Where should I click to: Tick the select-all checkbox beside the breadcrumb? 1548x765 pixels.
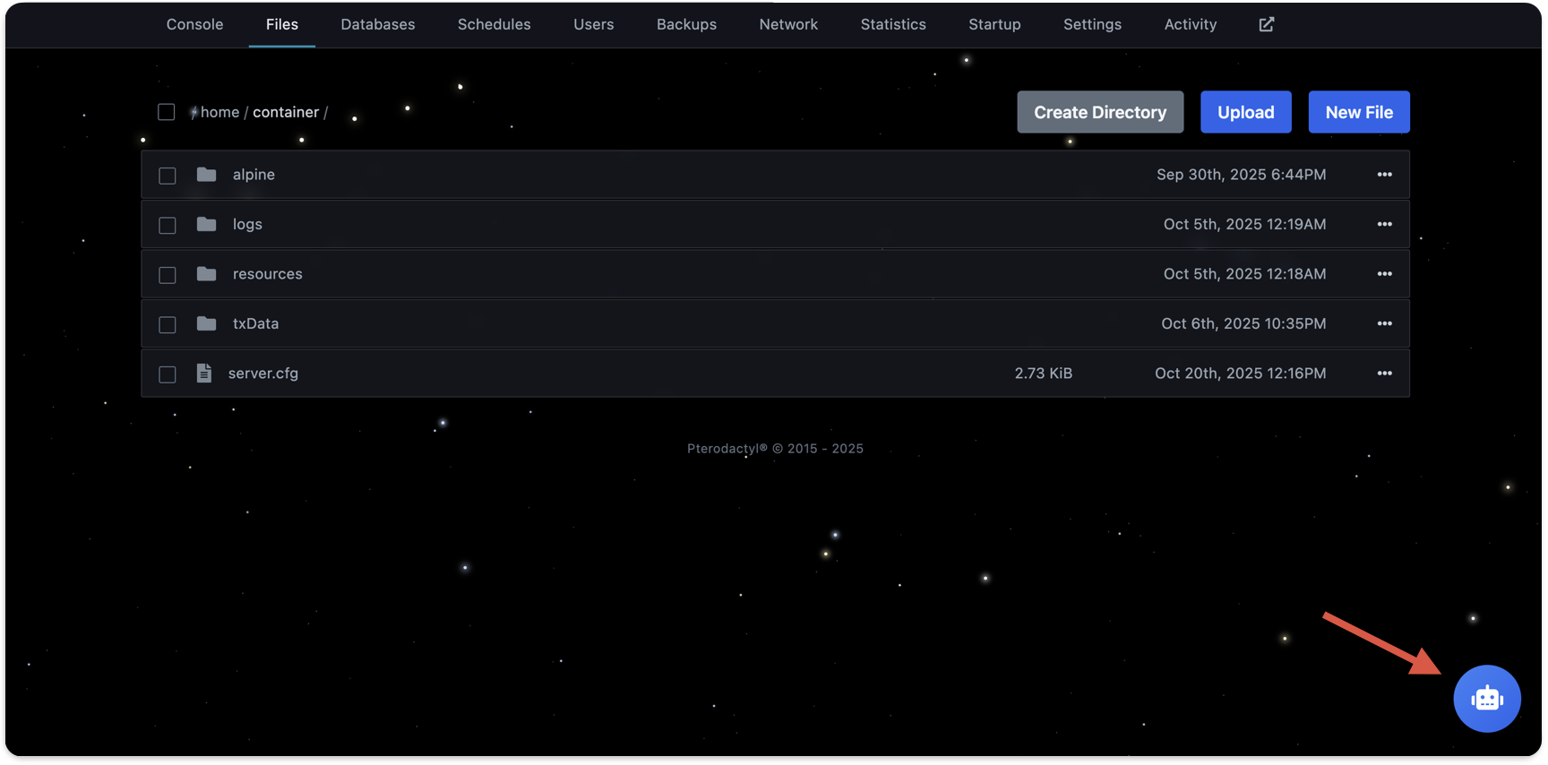click(167, 112)
